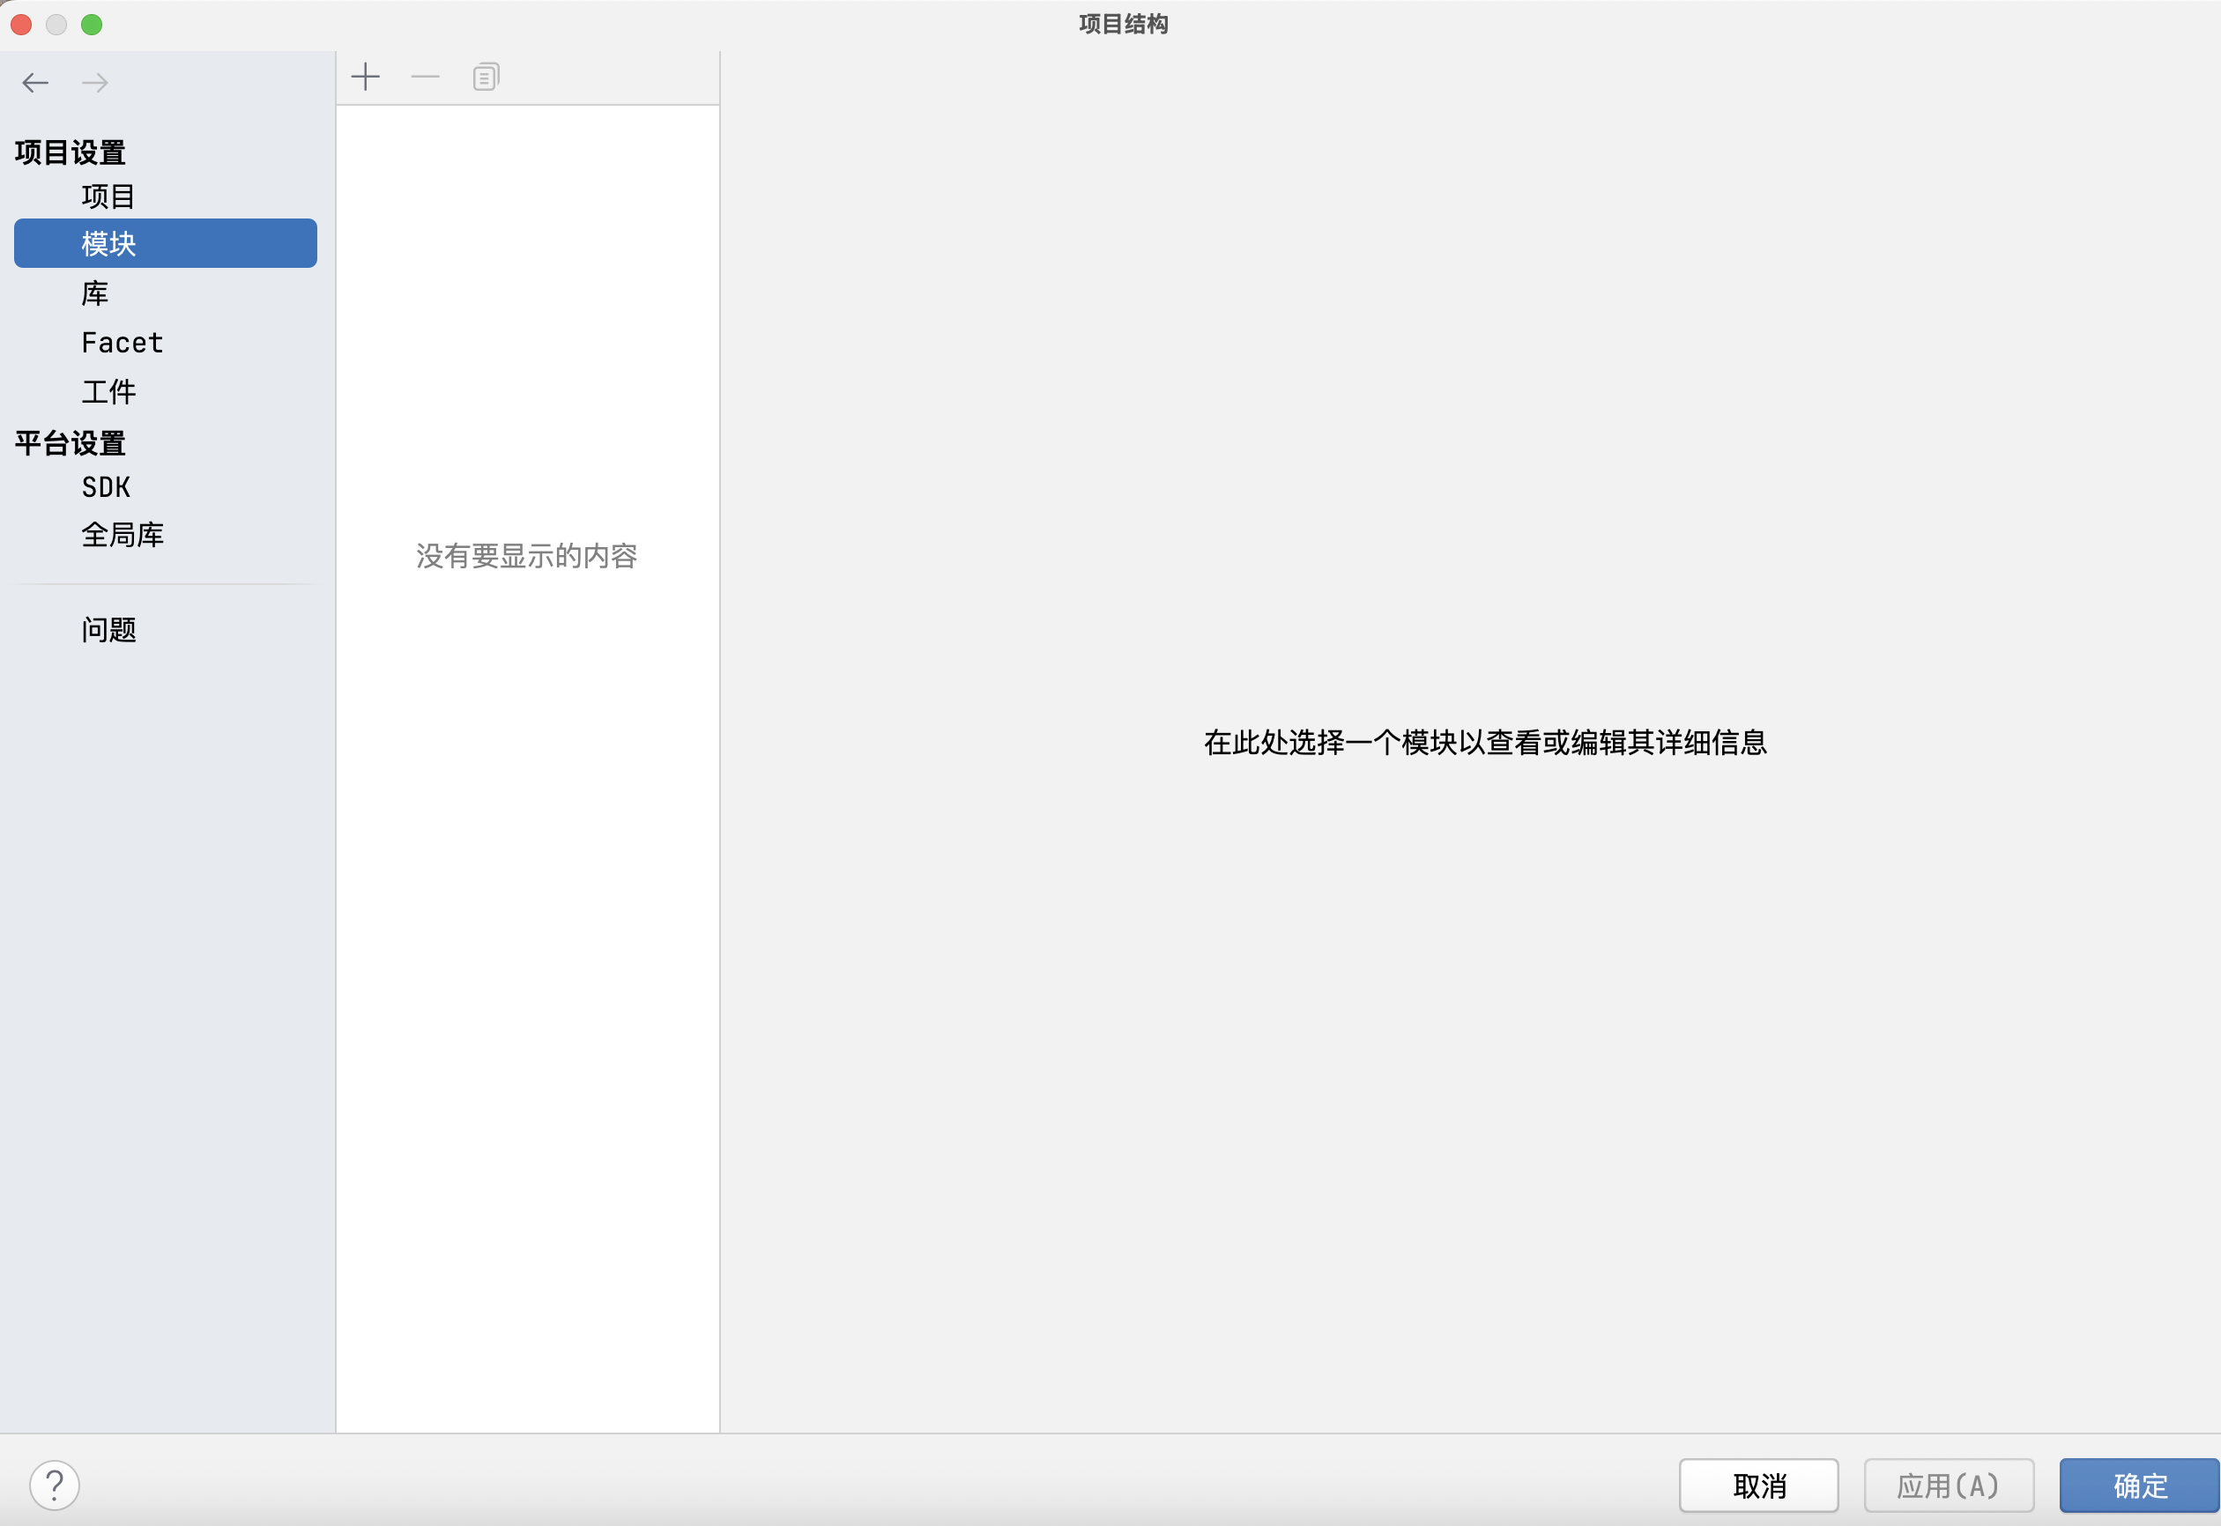Click the minus remove module icon
2221x1526 pixels.
tap(426, 77)
